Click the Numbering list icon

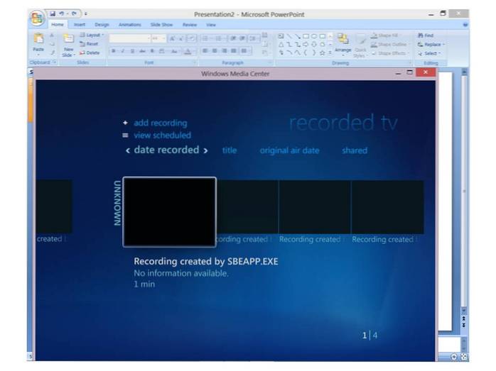(218, 38)
